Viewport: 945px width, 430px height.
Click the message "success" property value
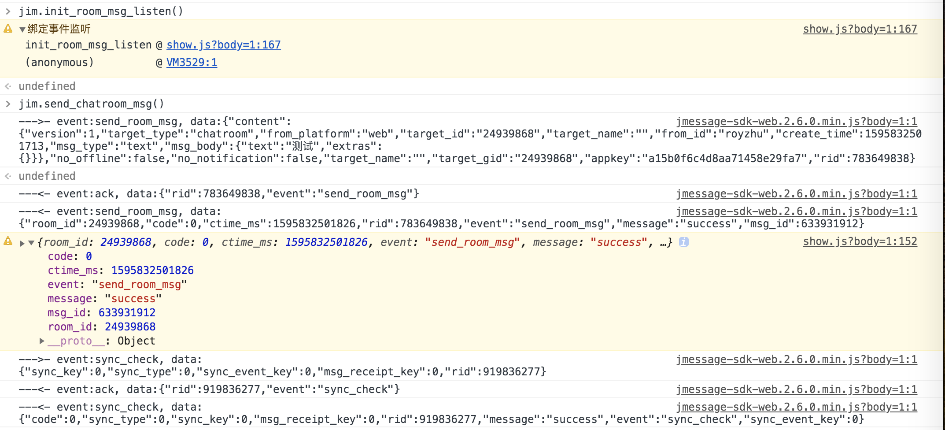tap(133, 299)
